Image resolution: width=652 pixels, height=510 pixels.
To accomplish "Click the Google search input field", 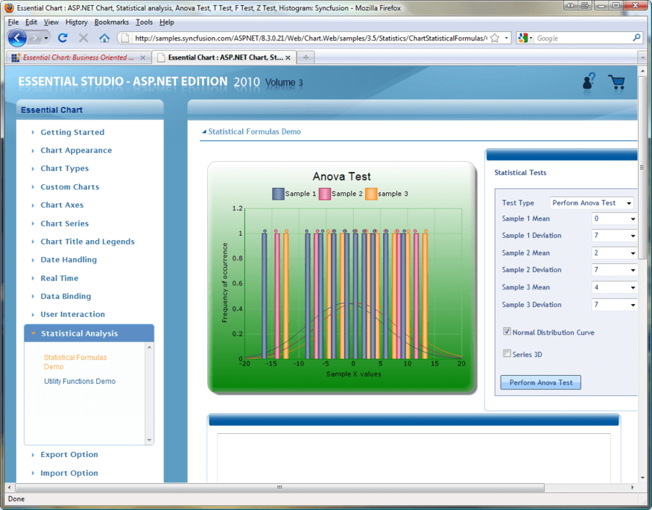I will (583, 38).
